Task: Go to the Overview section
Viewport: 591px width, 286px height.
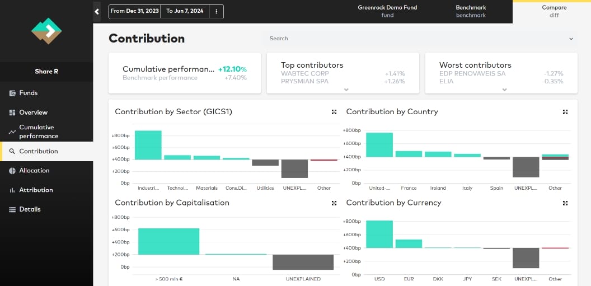Action: pyautogui.click(x=33, y=112)
